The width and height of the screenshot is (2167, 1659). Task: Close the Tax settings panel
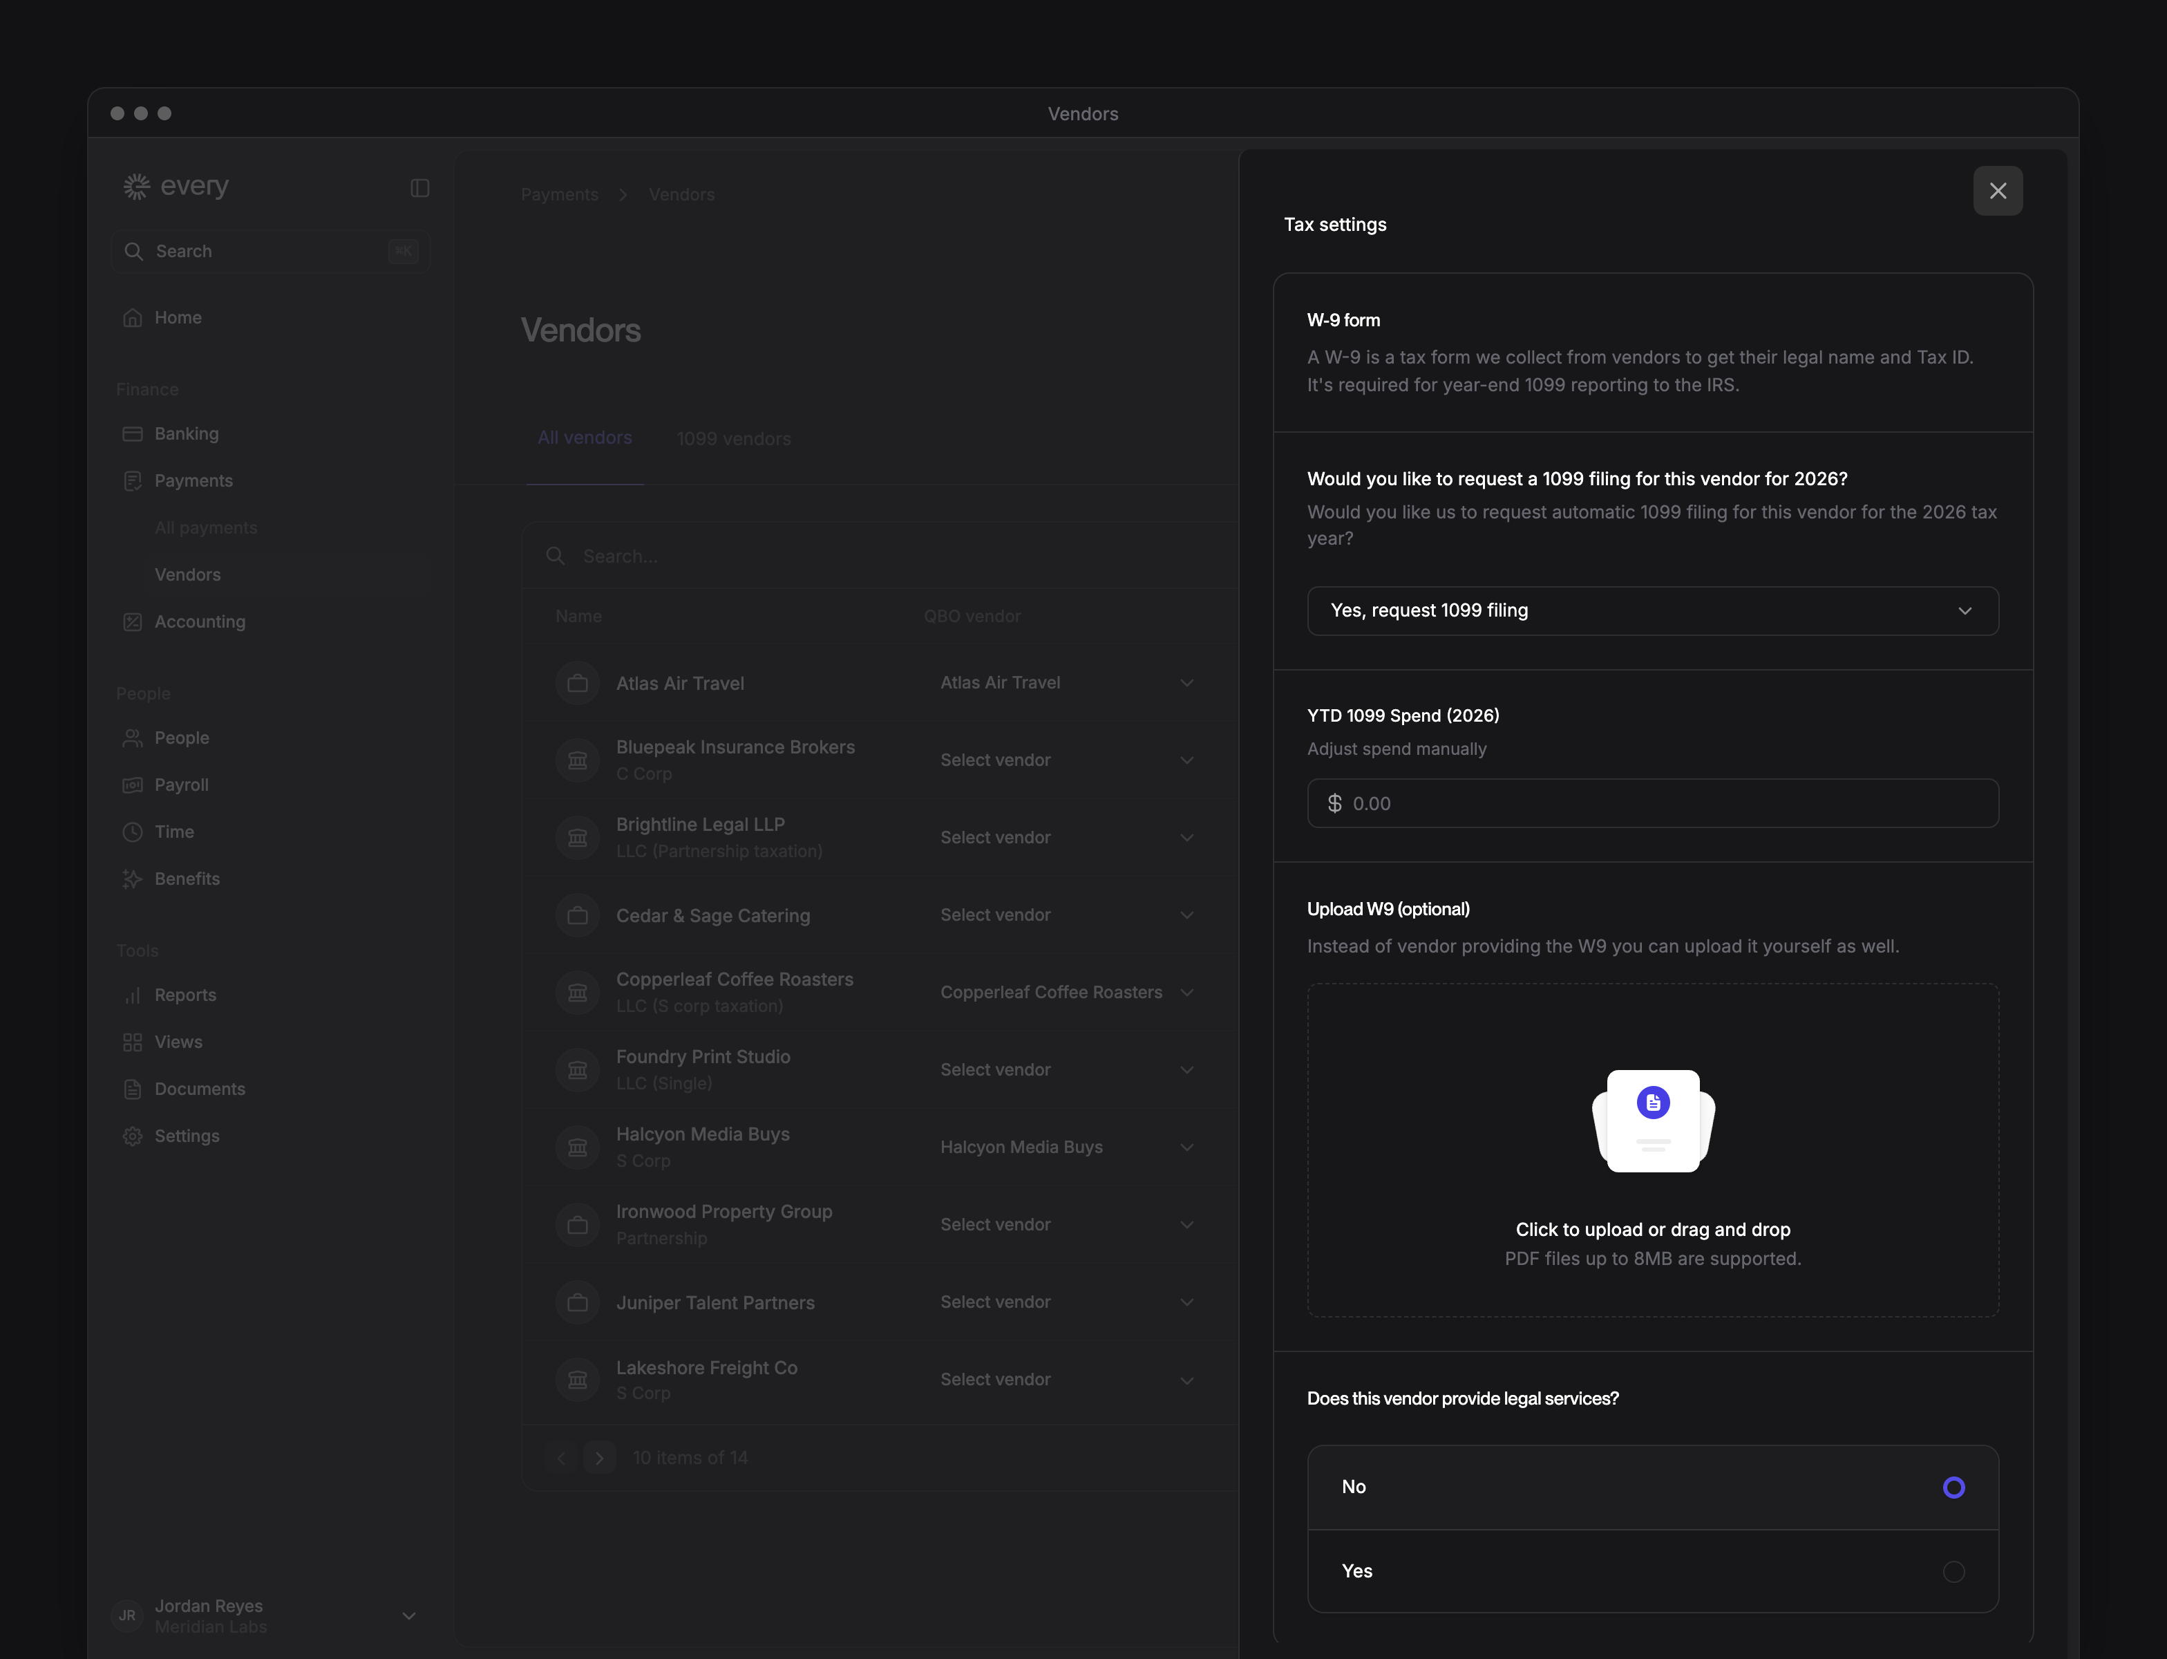click(x=1997, y=191)
